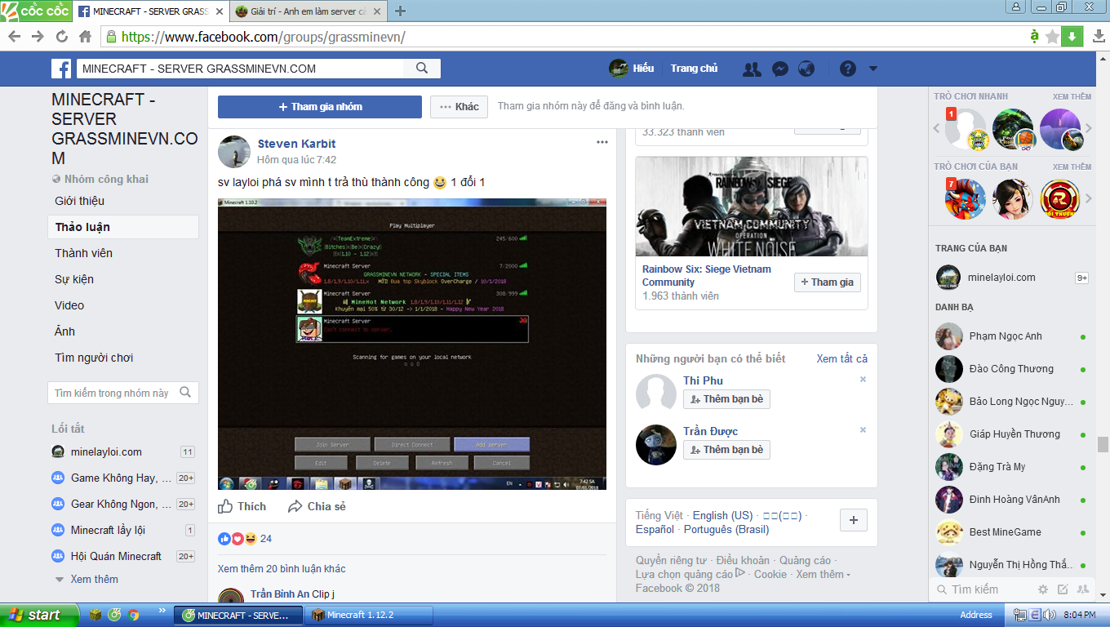Screen dimensions: 1110x627
Task: Open post options three-dot menu
Action: pos(602,142)
